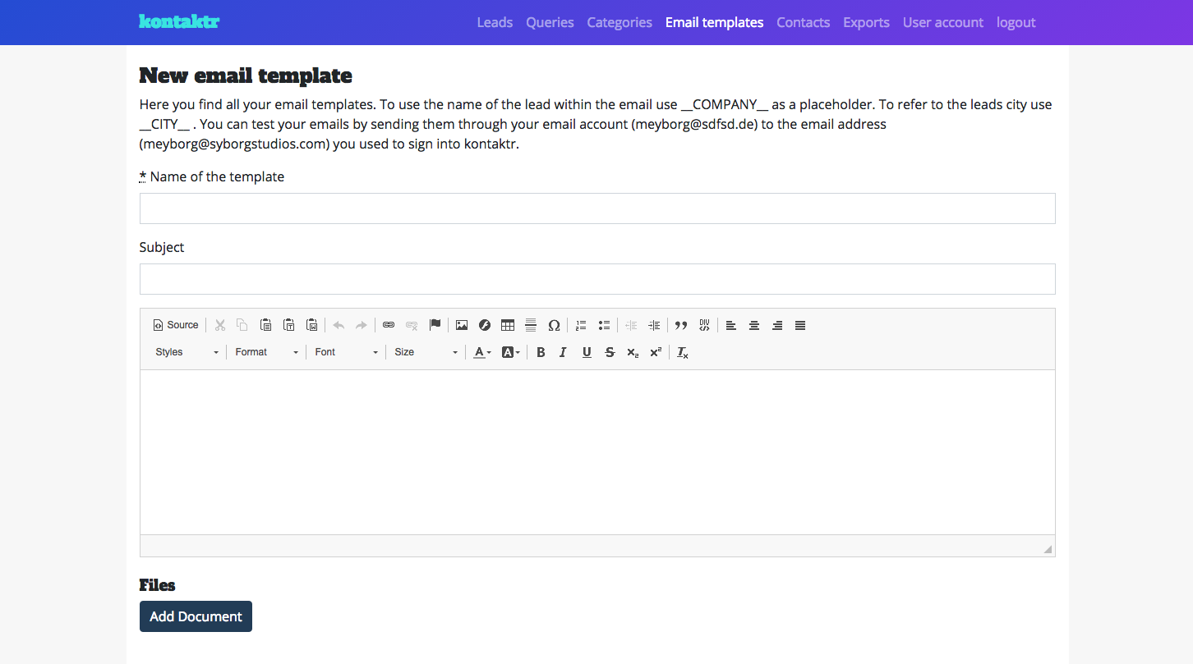The image size is (1193, 664).
Task: Go to Exports in the navigation
Action: 866,22
